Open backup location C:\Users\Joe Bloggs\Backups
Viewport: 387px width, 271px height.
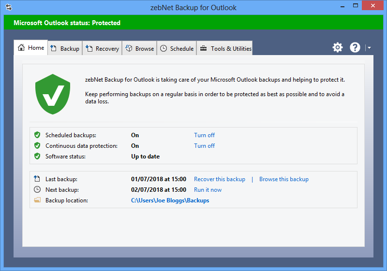pyautogui.click(x=170, y=200)
